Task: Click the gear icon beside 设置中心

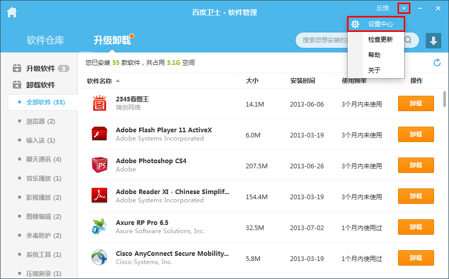Action: pos(355,24)
